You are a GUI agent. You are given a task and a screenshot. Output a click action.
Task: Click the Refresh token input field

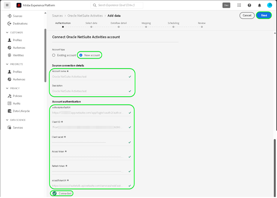click(x=92, y=171)
